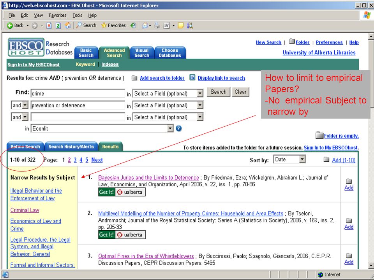Click the folder icon beside Add search to folder

coord(134,78)
